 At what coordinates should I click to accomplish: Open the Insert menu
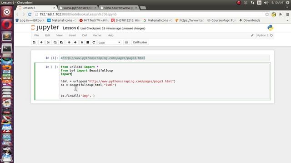click(x=72, y=35)
